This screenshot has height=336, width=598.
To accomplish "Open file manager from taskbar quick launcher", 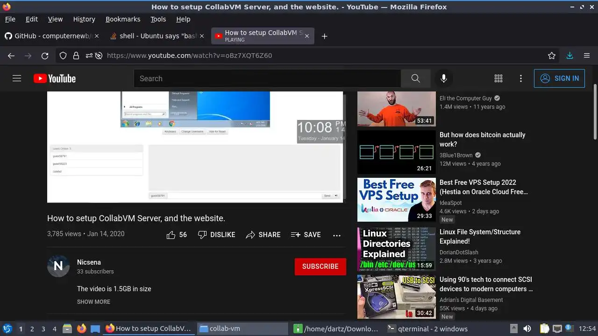I will pyautogui.click(x=67, y=329).
